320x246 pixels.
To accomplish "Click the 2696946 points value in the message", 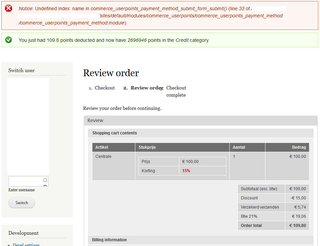I will (x=138, y=40).
